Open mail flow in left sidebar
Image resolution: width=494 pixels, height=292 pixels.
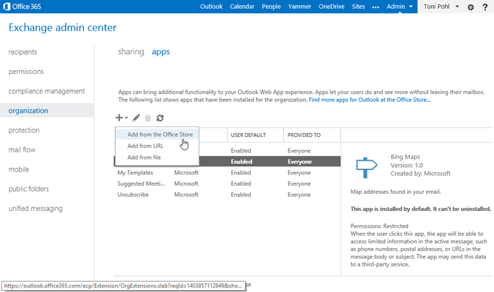[22, 150]
